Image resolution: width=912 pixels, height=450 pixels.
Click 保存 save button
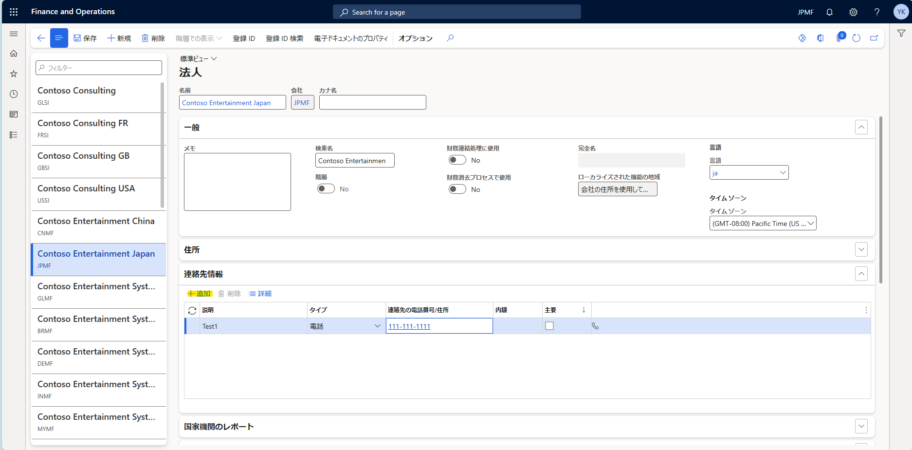coord(85,38)
